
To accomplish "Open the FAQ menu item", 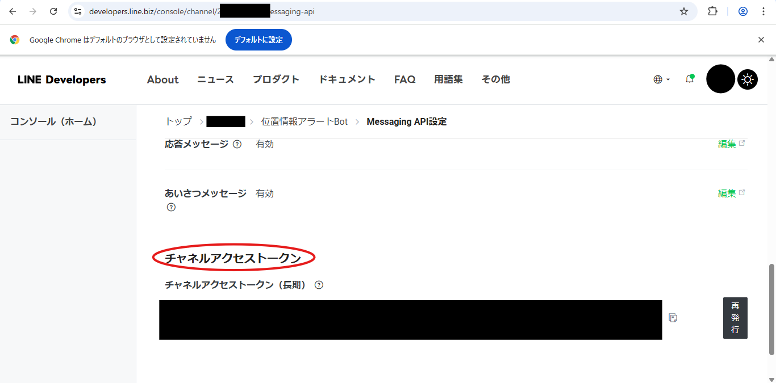I will pos(405,79).
